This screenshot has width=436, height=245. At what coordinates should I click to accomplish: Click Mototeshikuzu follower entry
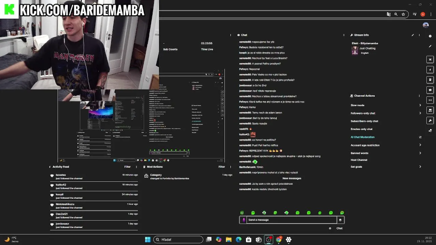pos(94,206)
